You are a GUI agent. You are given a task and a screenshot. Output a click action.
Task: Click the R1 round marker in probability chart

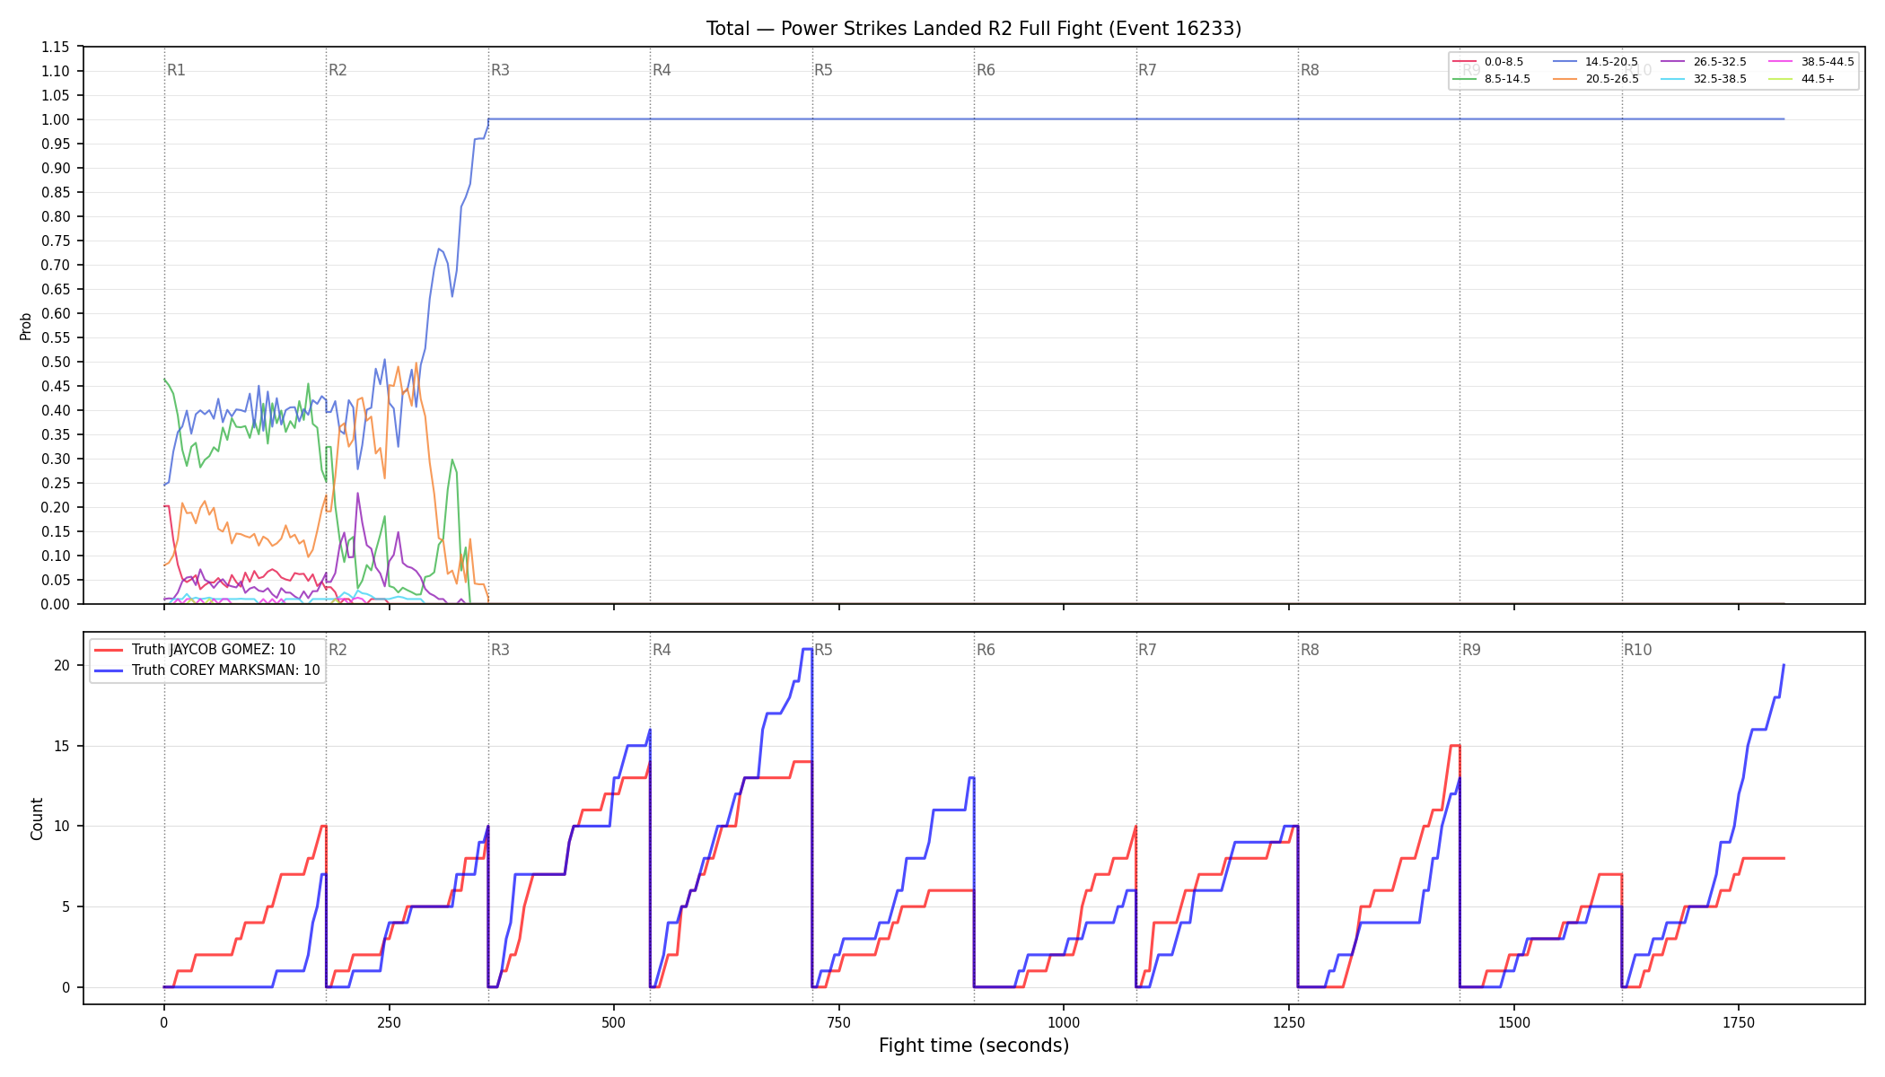coord(176,70)
